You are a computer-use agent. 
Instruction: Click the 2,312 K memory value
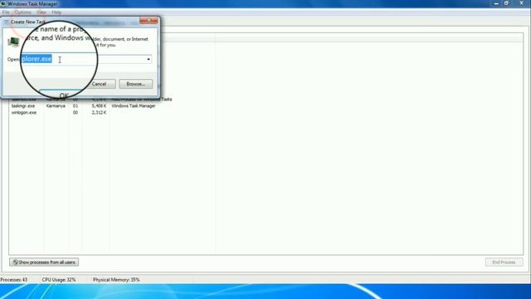pos(99,113)
